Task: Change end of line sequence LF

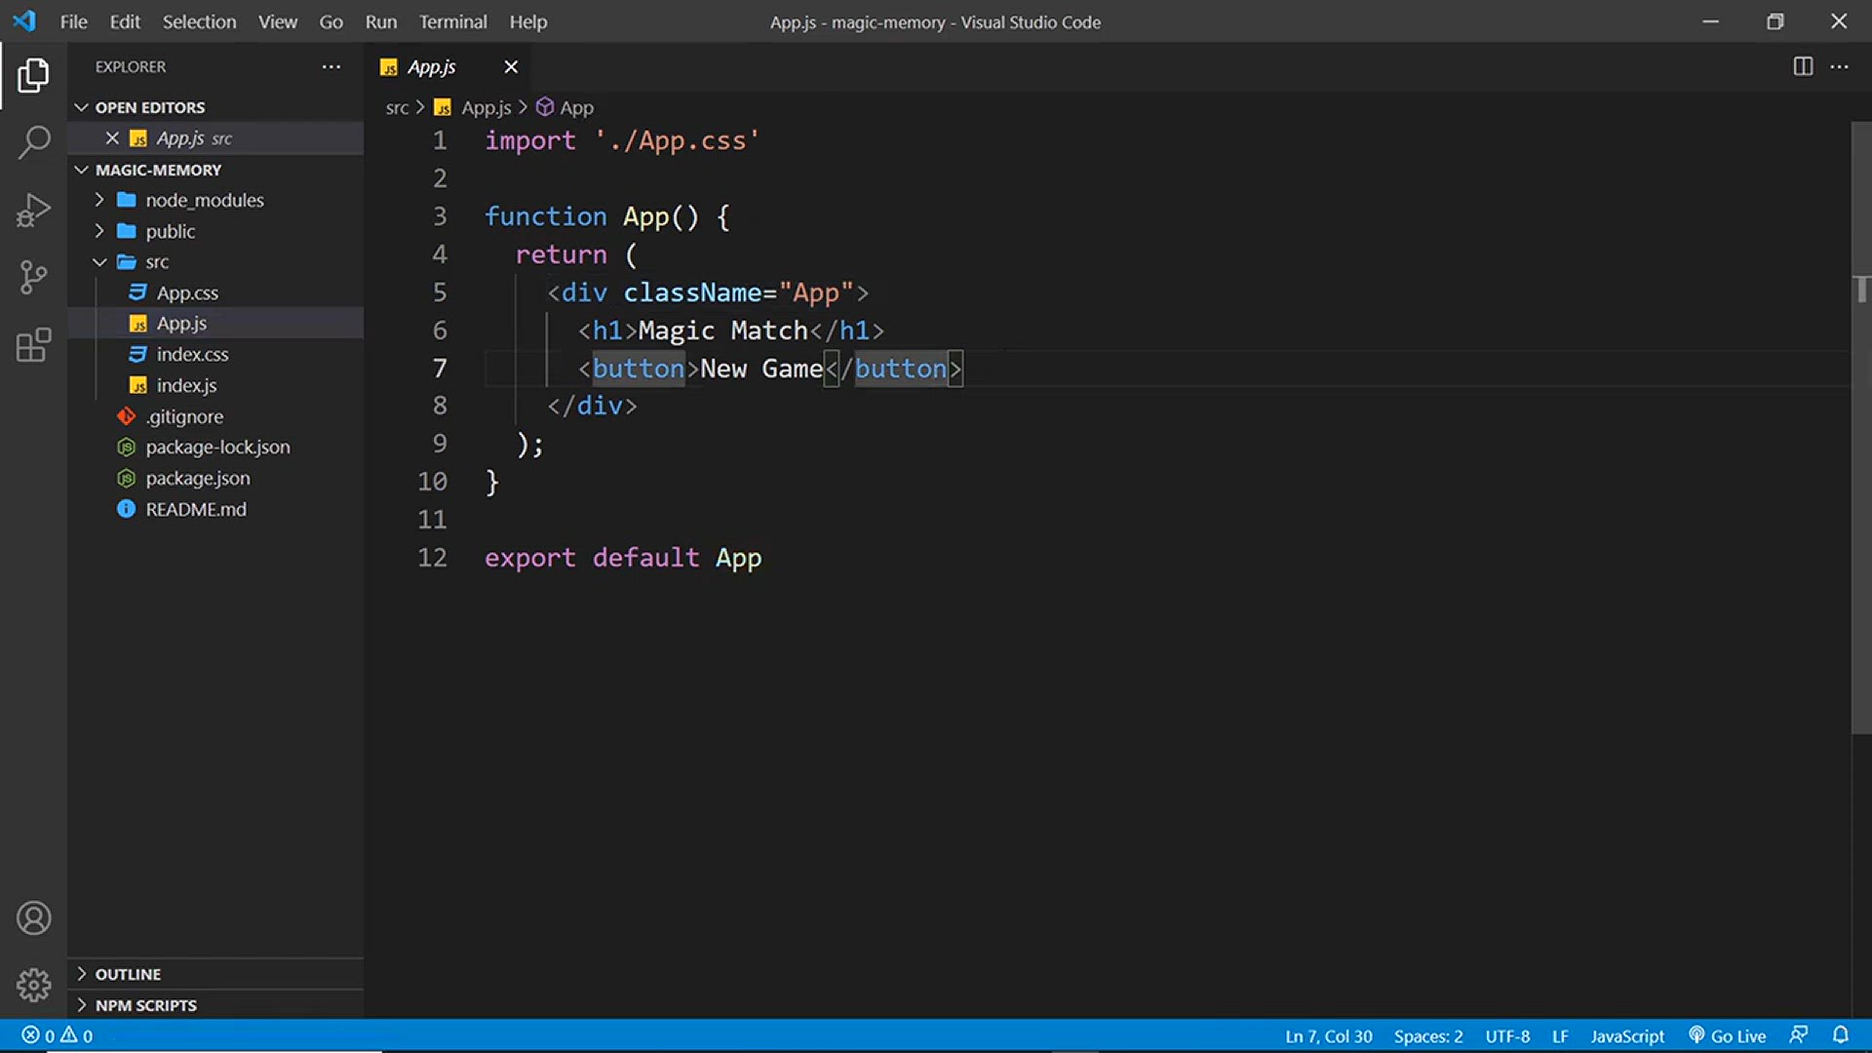Action: (1560, 1035)
